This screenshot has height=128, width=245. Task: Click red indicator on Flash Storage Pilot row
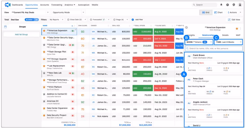pyautogui.click(x=73, y=52)
